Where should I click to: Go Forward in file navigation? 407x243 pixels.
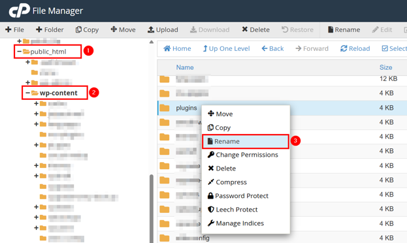click(x=312, y=48)
